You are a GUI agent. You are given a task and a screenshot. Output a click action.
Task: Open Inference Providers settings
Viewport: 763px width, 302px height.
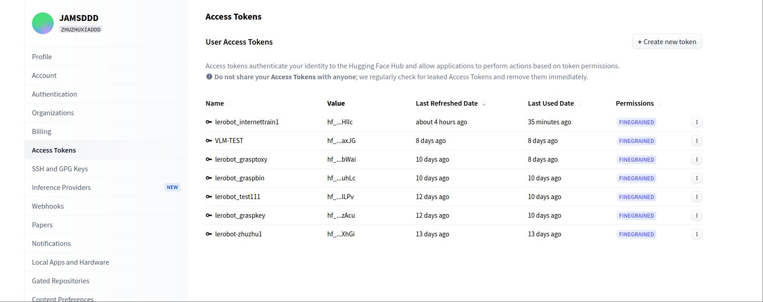coord(61,188)
